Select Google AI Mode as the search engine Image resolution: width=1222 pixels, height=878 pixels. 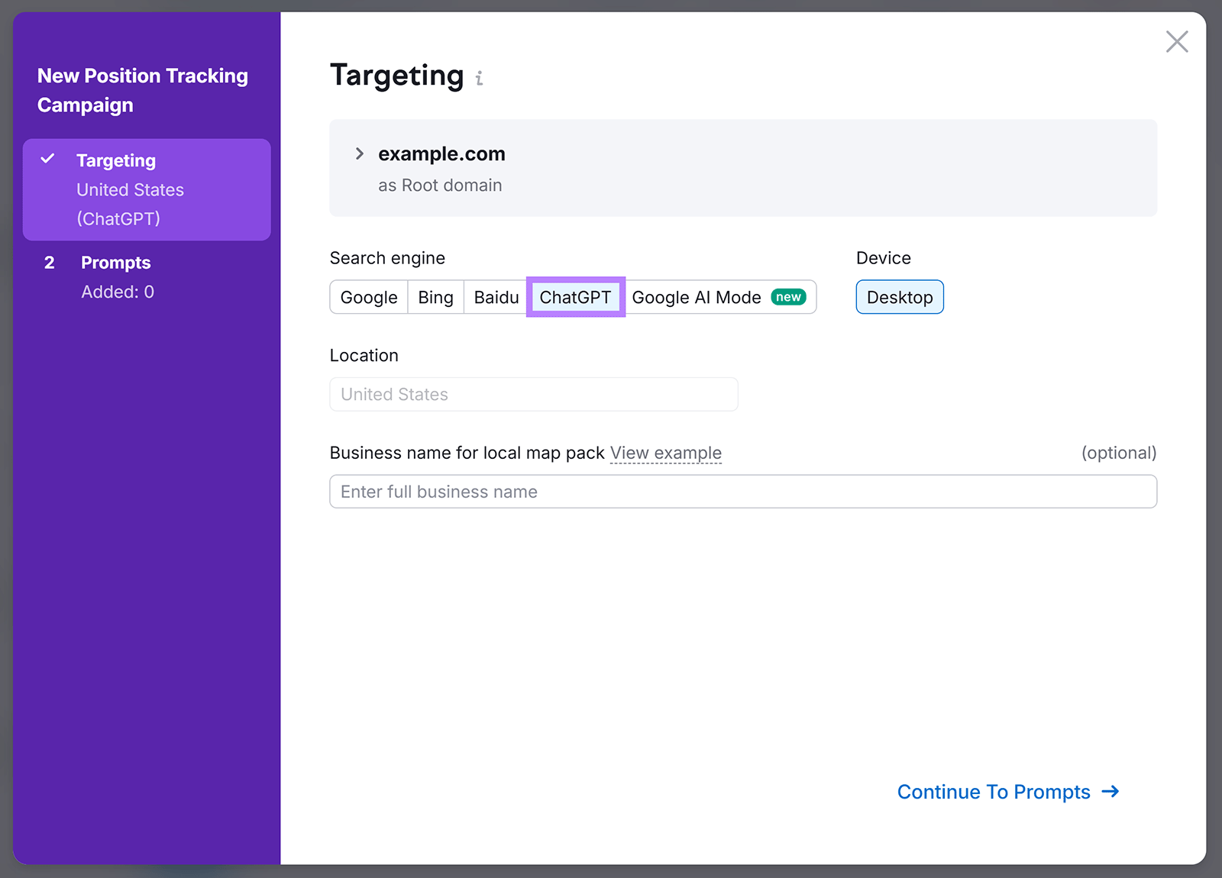point(696,297)
